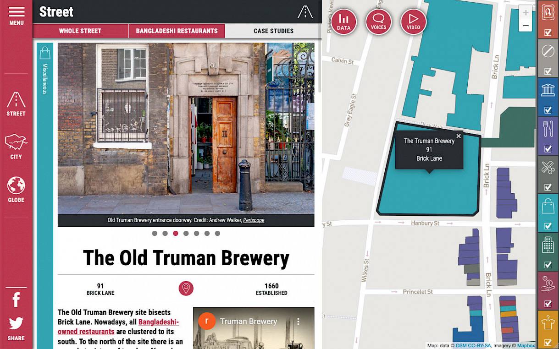Go to the Street view in sidebar
Image resolution: width=559 pixels, height=349 pixels.
[16, 104]
